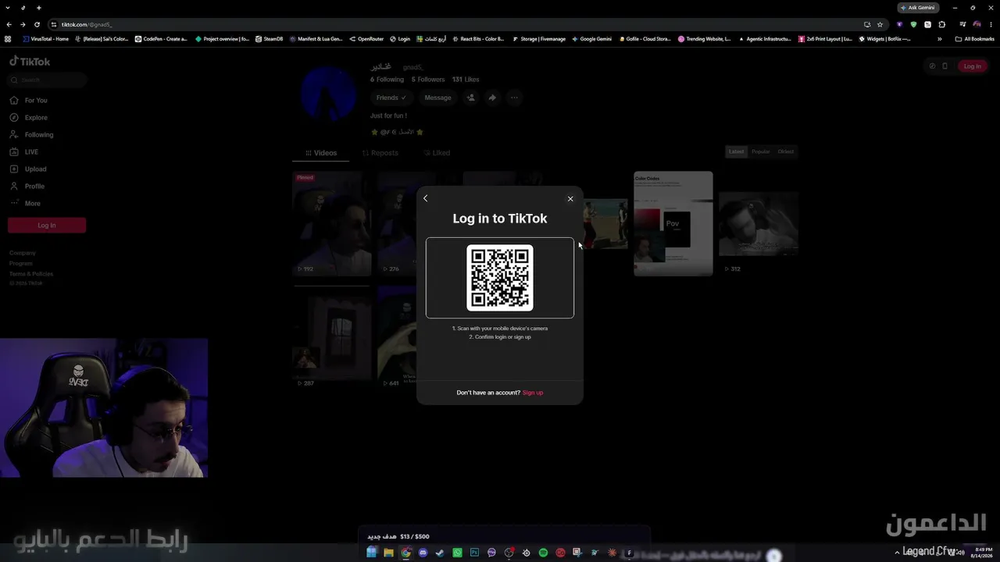
Task: Click the Sign up link in dialog
Action: coord(533,393)
